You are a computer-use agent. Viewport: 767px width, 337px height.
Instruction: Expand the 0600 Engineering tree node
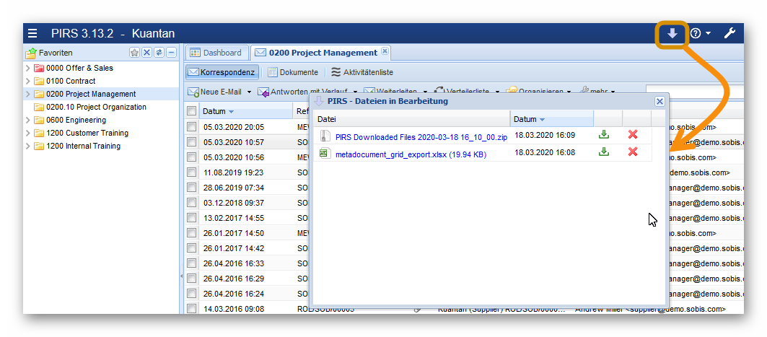click(28, 120)
